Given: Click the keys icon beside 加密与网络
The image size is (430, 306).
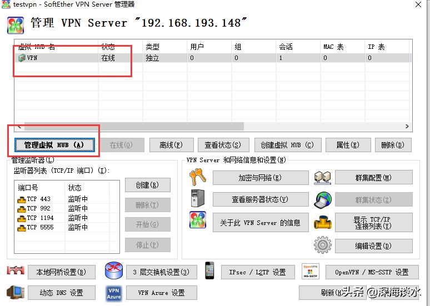Looking at the screenshot, I should [x=197, y=177].
